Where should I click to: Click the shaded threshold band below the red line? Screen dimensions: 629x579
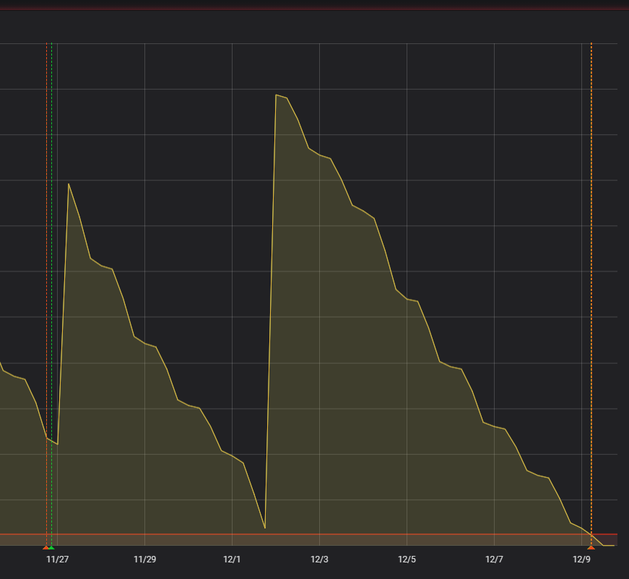tap(311, 540)
